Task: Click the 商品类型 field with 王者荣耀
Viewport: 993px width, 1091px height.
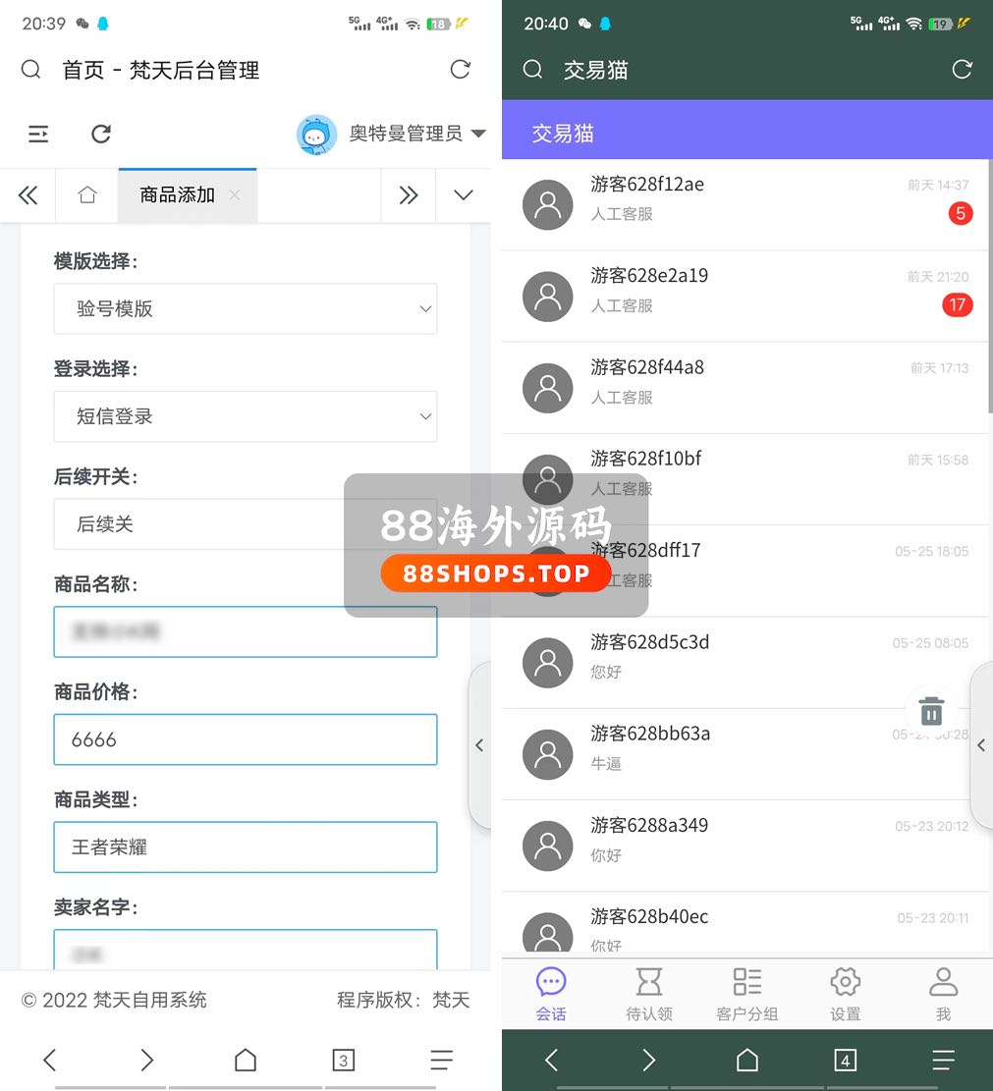Action: click(245, 847)
